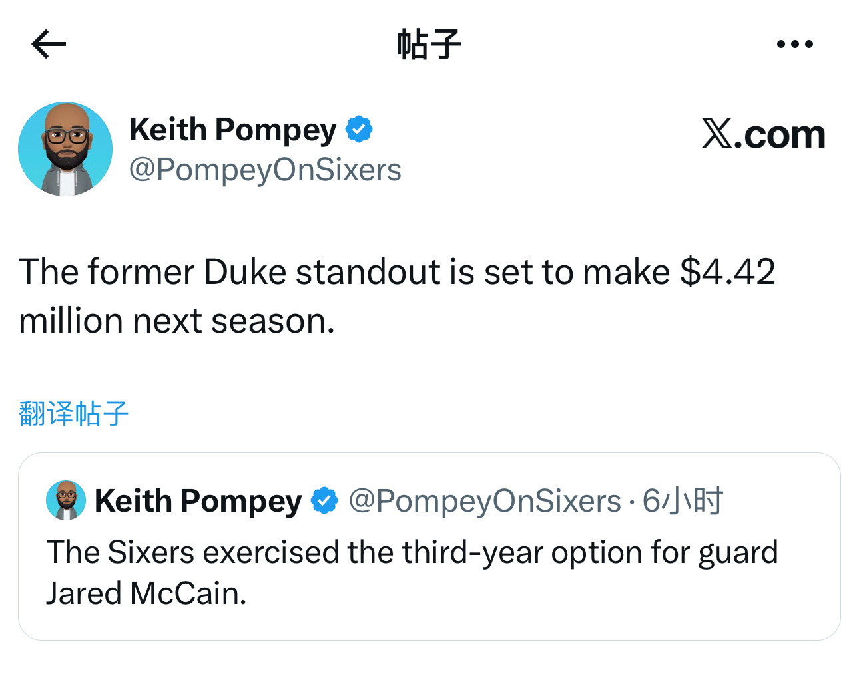Click the @PompeyOnSixers handle under the main name
Screen dimensions: 859x676
[265, 170]
